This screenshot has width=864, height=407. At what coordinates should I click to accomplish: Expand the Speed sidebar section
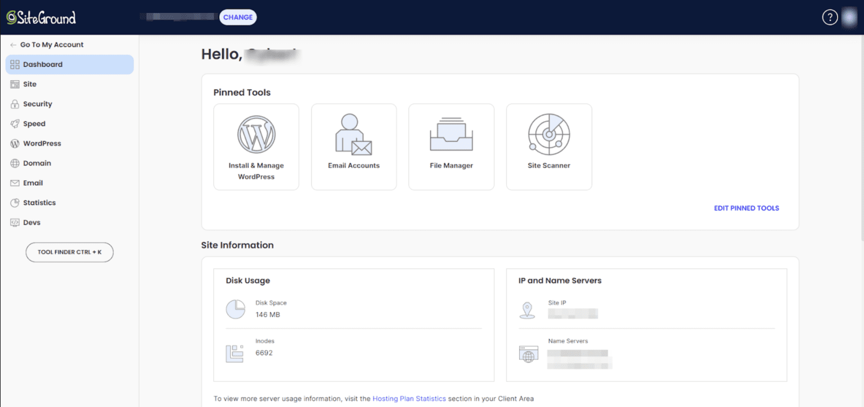click(34, 124)
